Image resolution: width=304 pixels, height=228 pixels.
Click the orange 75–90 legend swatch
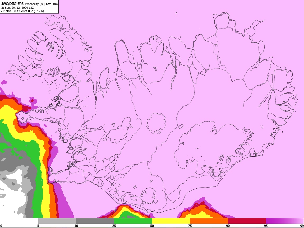click(209, 221)
